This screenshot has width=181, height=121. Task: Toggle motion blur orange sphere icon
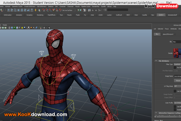[x=31, y=28]
